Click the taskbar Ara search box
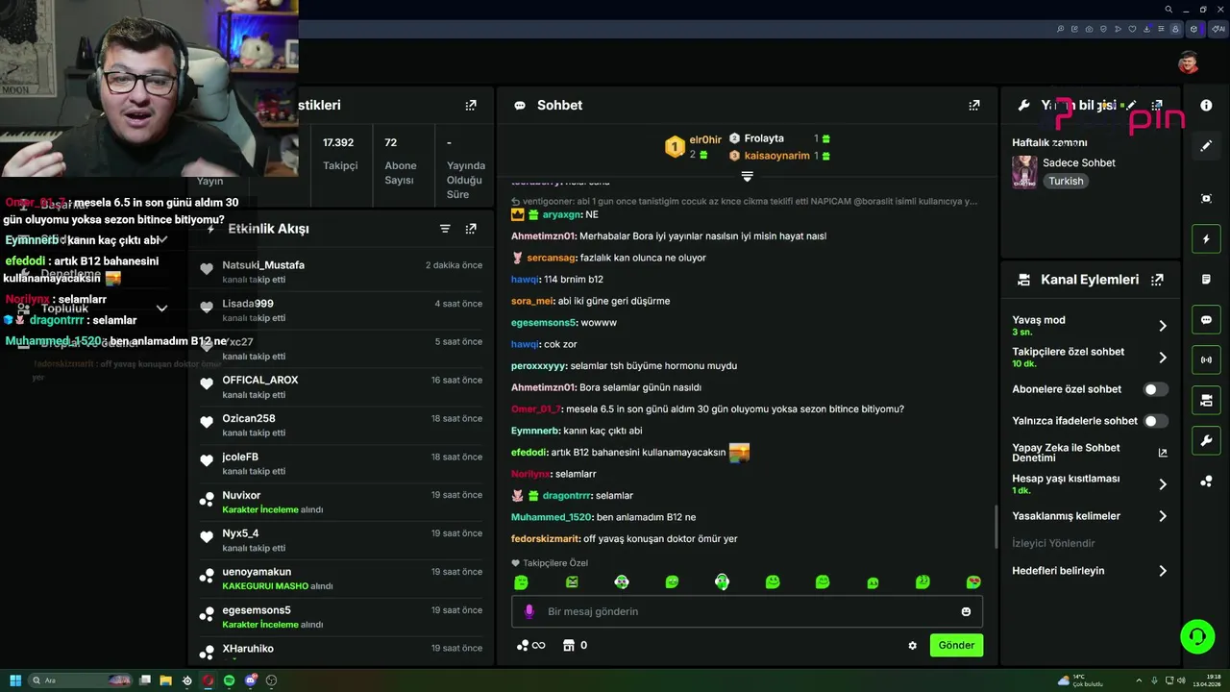Viewport: 1230px width, 692px height. [82, 680]
